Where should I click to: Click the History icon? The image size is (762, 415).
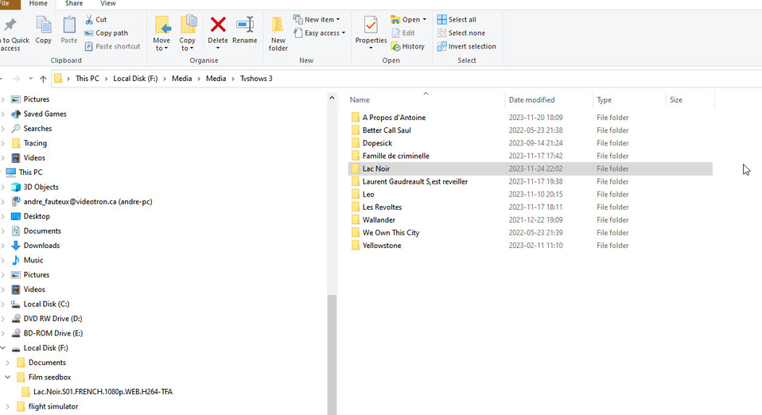(x=395, y=47)
